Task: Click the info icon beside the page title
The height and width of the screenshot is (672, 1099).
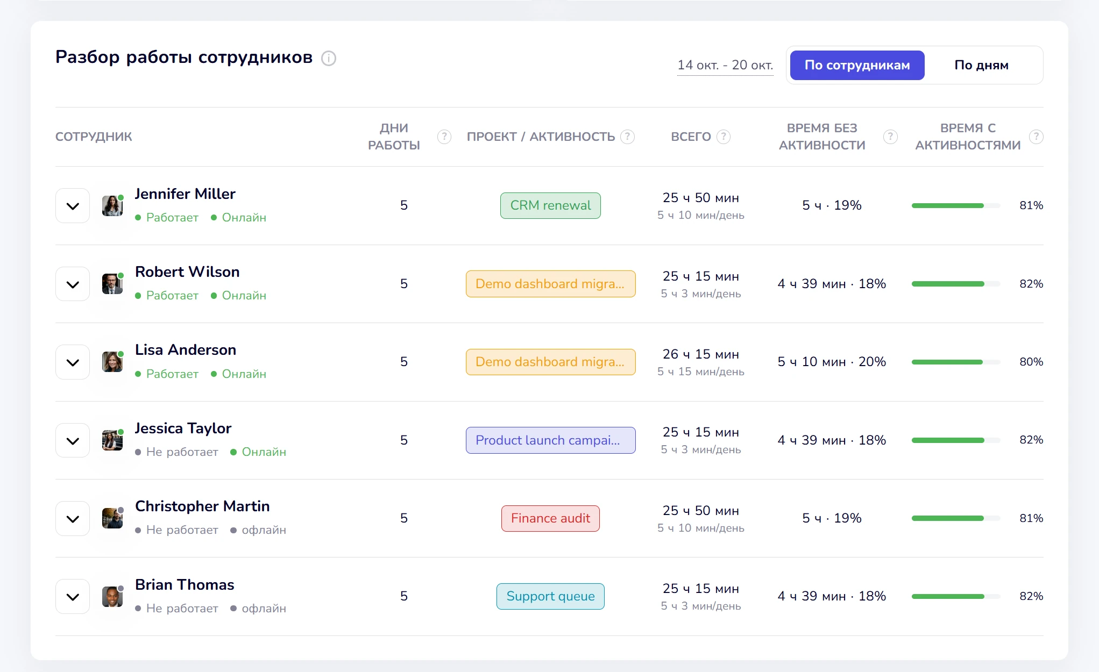Action: (329, 58)
